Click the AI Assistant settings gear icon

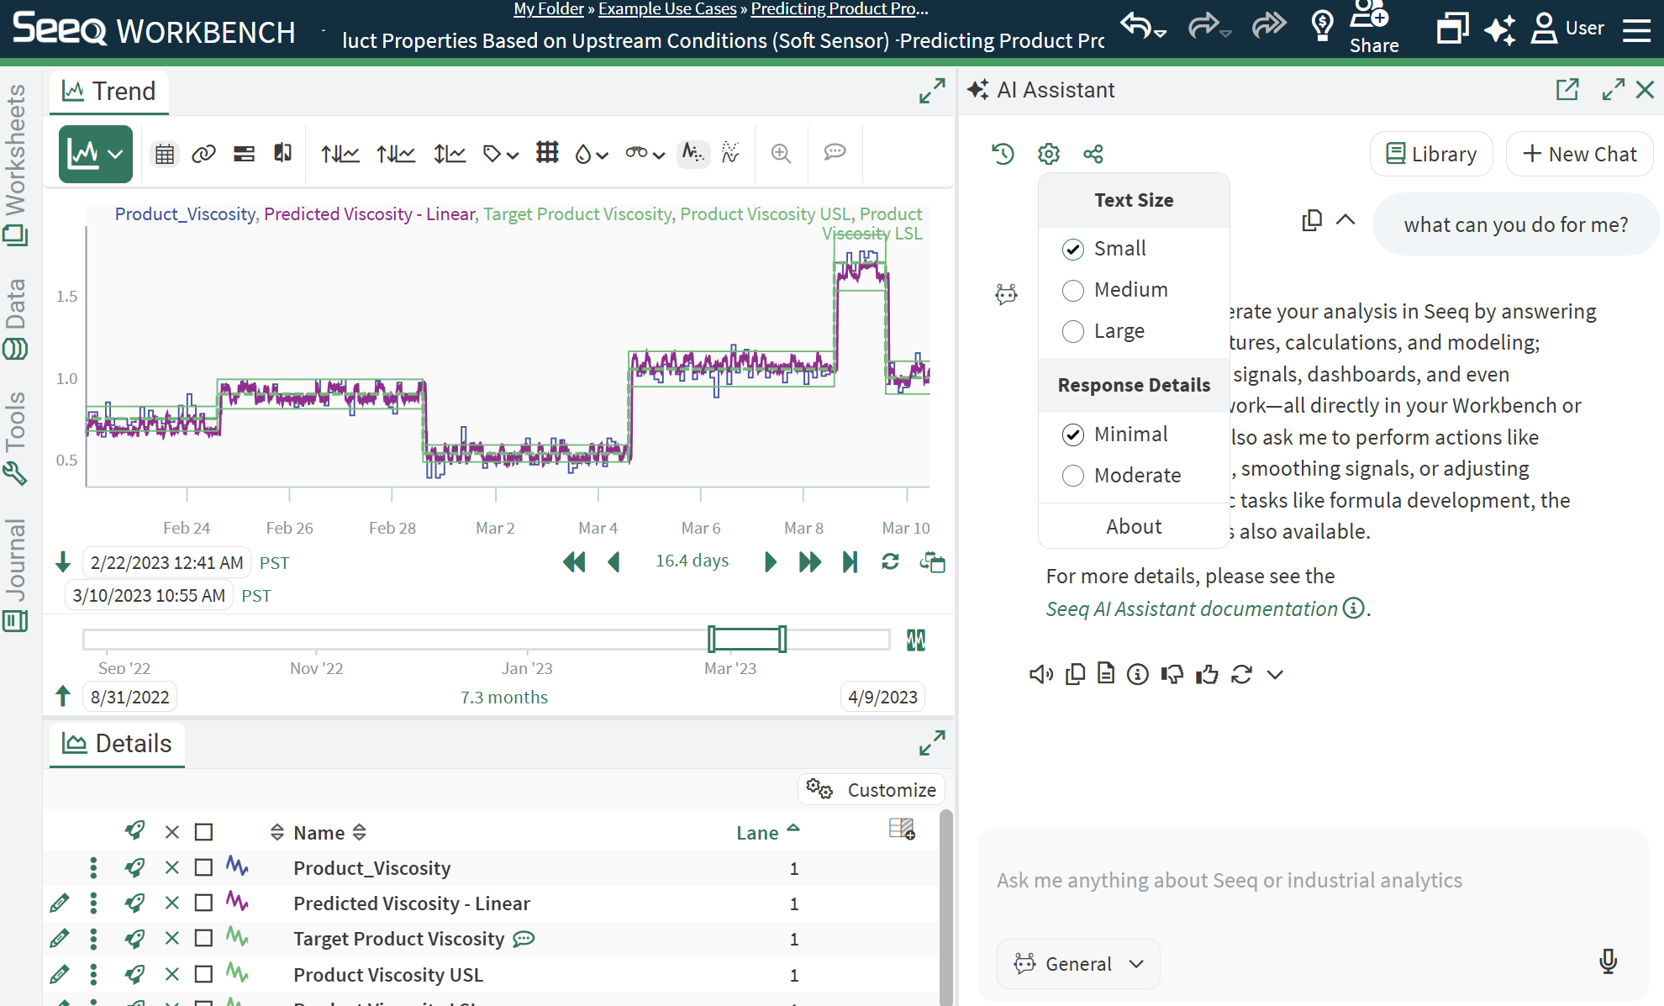1048,154
